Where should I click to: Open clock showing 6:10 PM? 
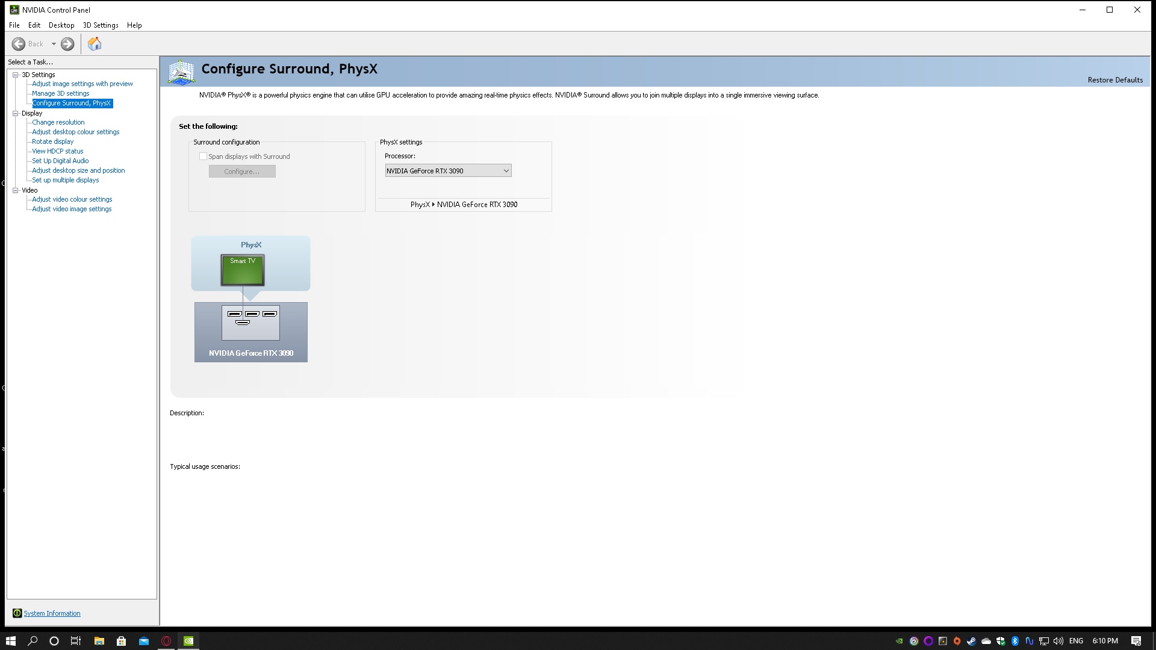click(x=1105, y=641)
